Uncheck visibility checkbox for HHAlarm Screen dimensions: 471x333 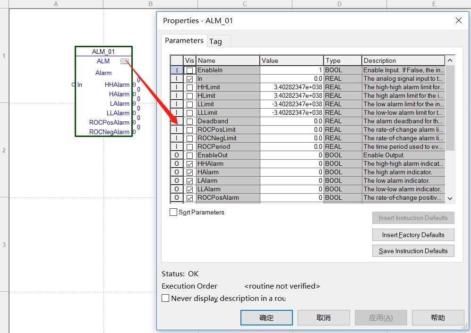click(x=189, y=164)
